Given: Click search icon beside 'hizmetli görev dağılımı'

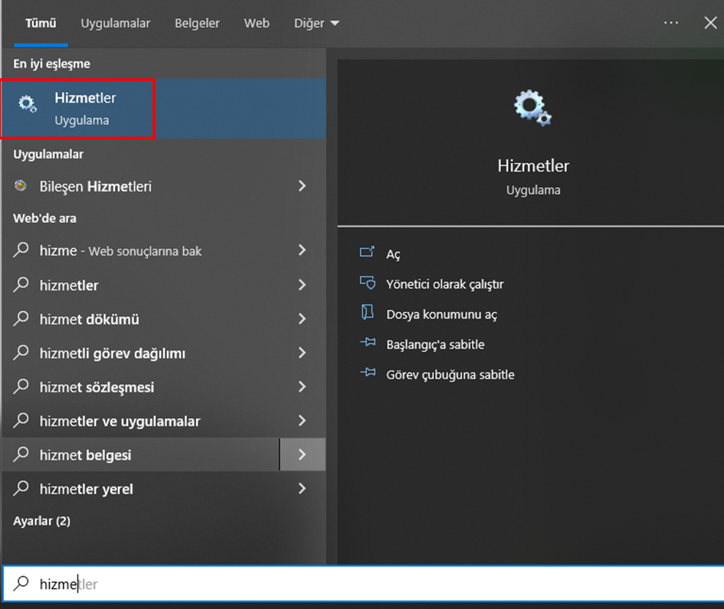Looking at the screenshot, I should [x=21, y=352].
